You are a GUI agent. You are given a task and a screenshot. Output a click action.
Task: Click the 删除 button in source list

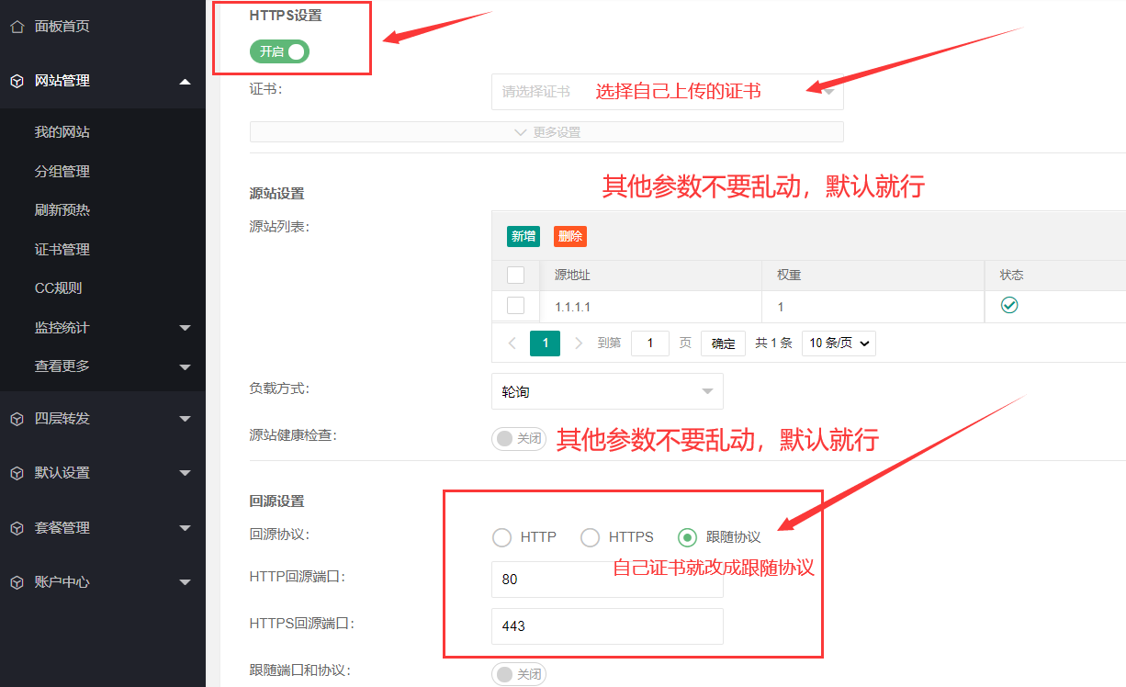pos(570,236)
